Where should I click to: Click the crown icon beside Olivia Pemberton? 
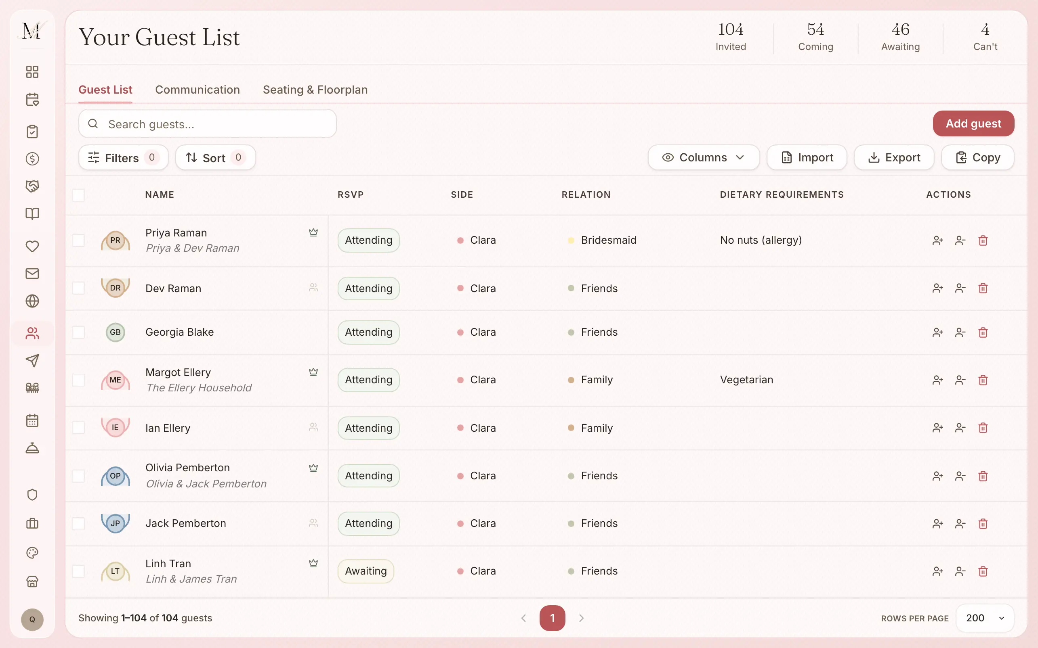313,468
